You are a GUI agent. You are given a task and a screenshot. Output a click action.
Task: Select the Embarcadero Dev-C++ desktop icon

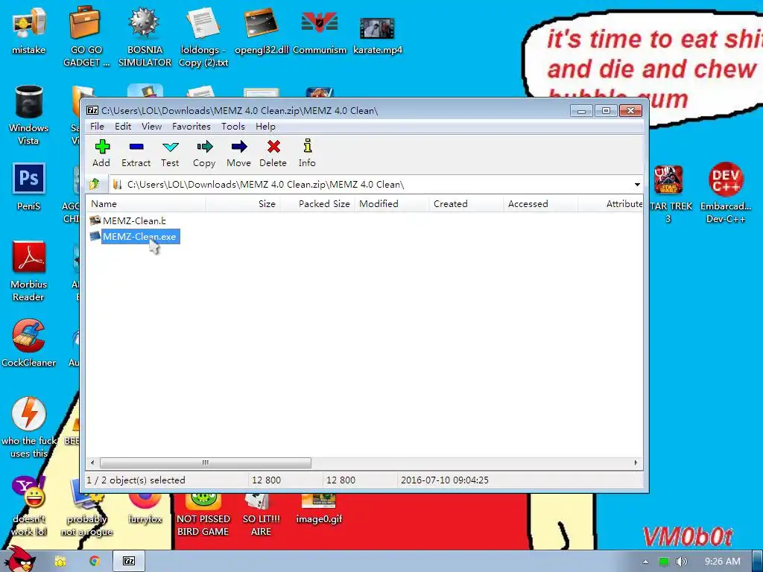(x=726, y=194)
